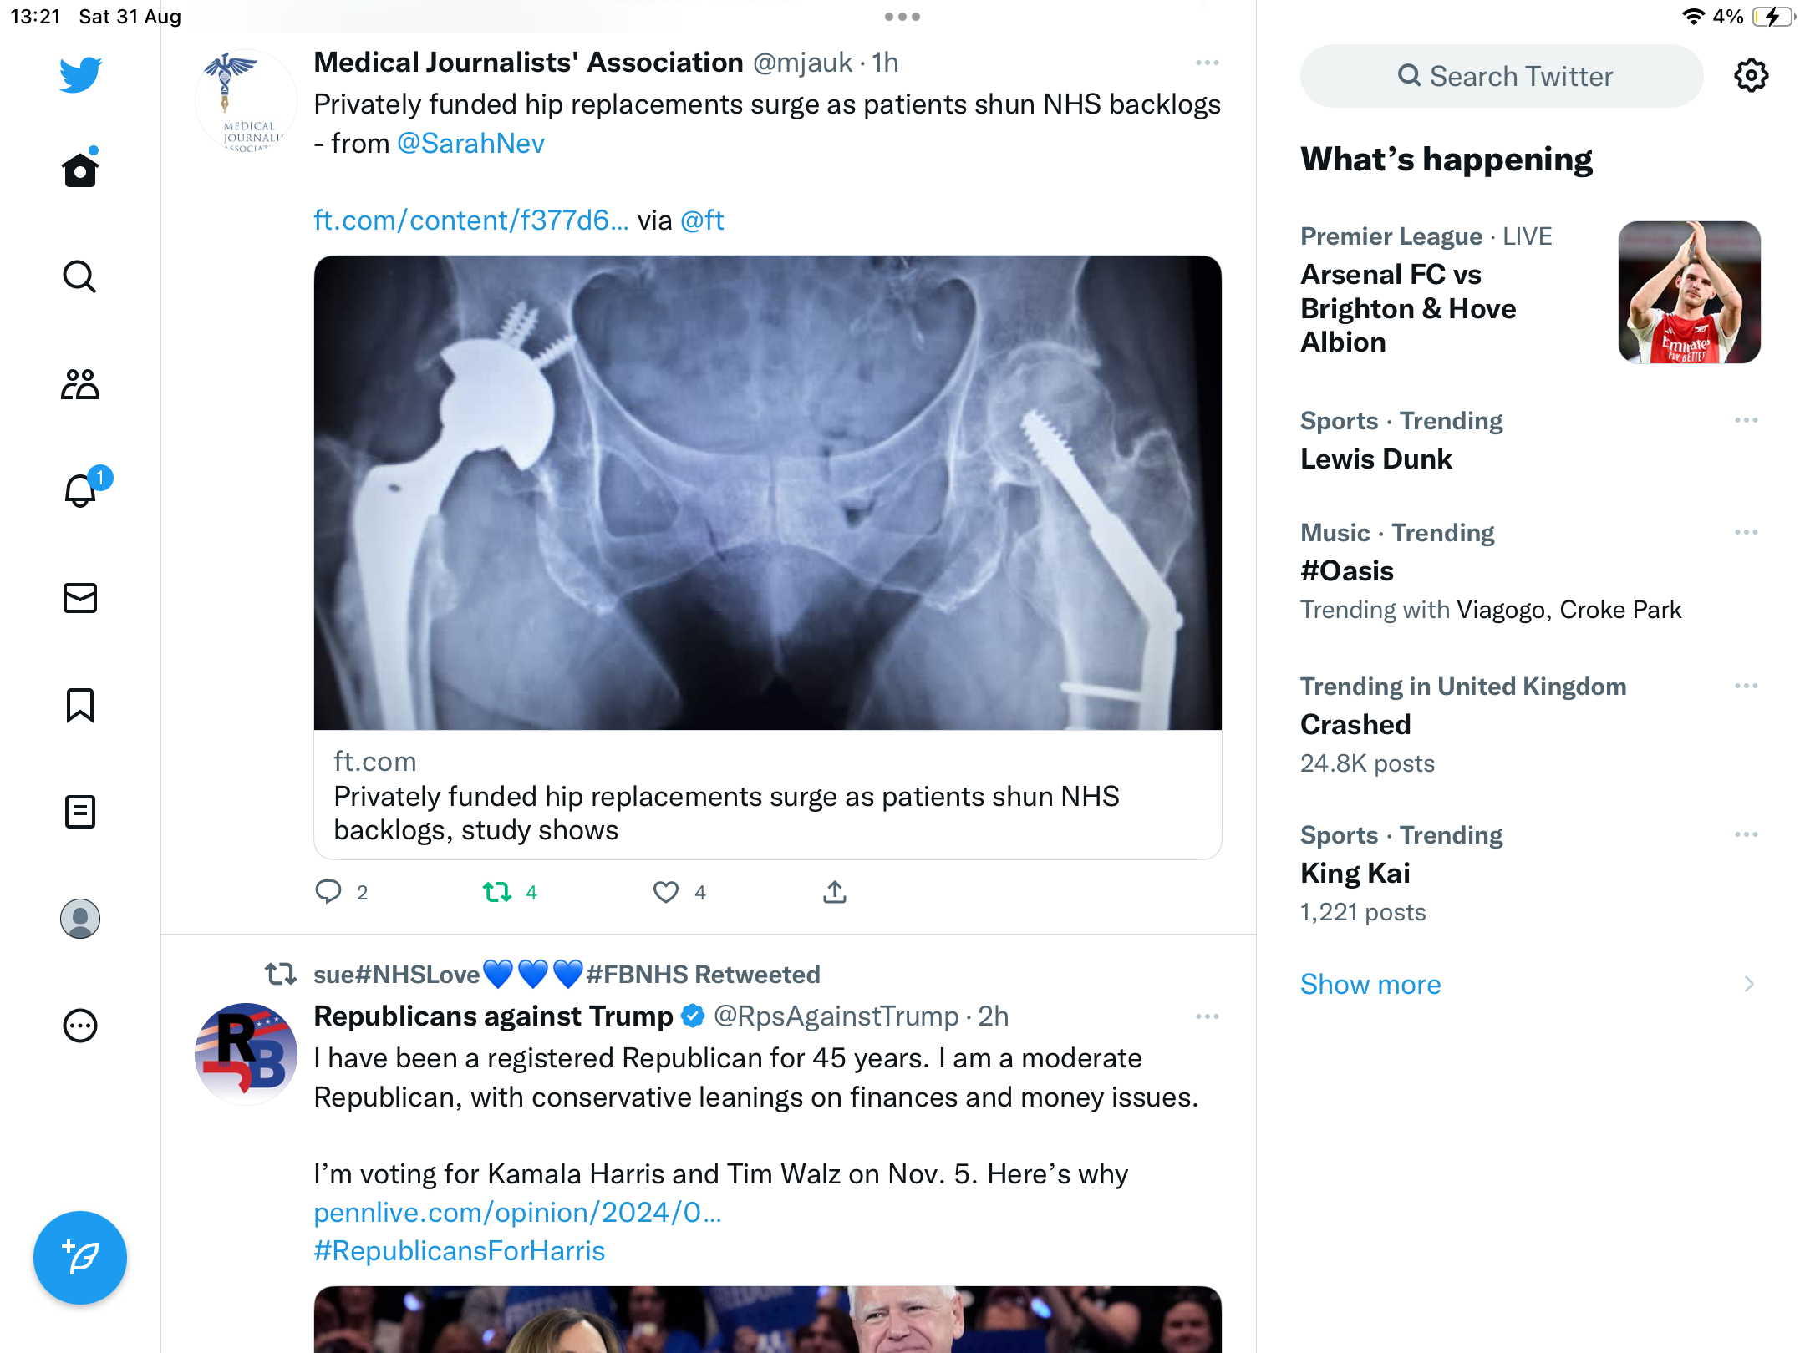Open more options for #Oasis trend
Viewport: 1805px width, 1353px height.
(x=1746, y=532)
